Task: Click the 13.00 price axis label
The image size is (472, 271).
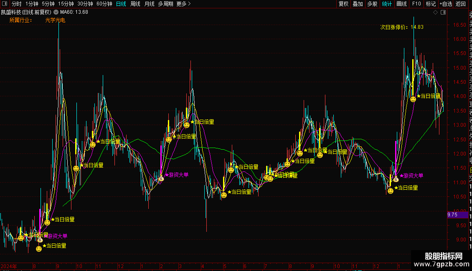Action: click(459, 125)
